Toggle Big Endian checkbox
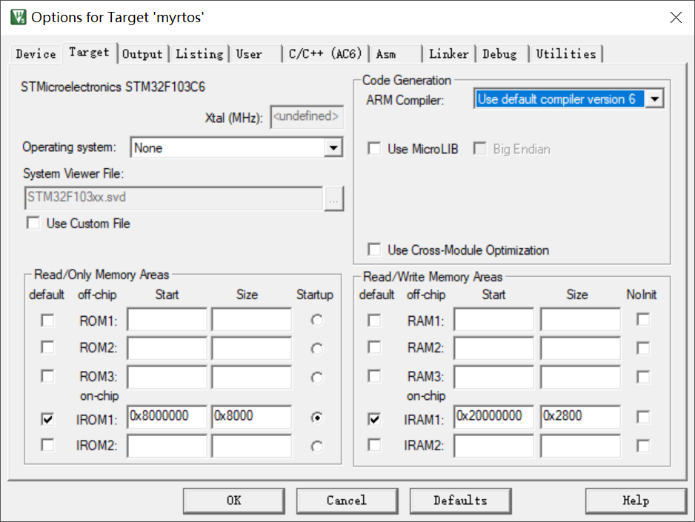 point(479,149)
